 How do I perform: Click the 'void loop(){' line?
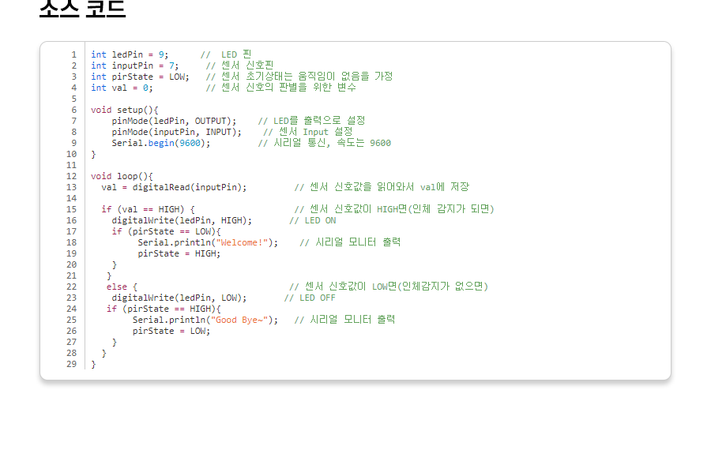point(122,176)
